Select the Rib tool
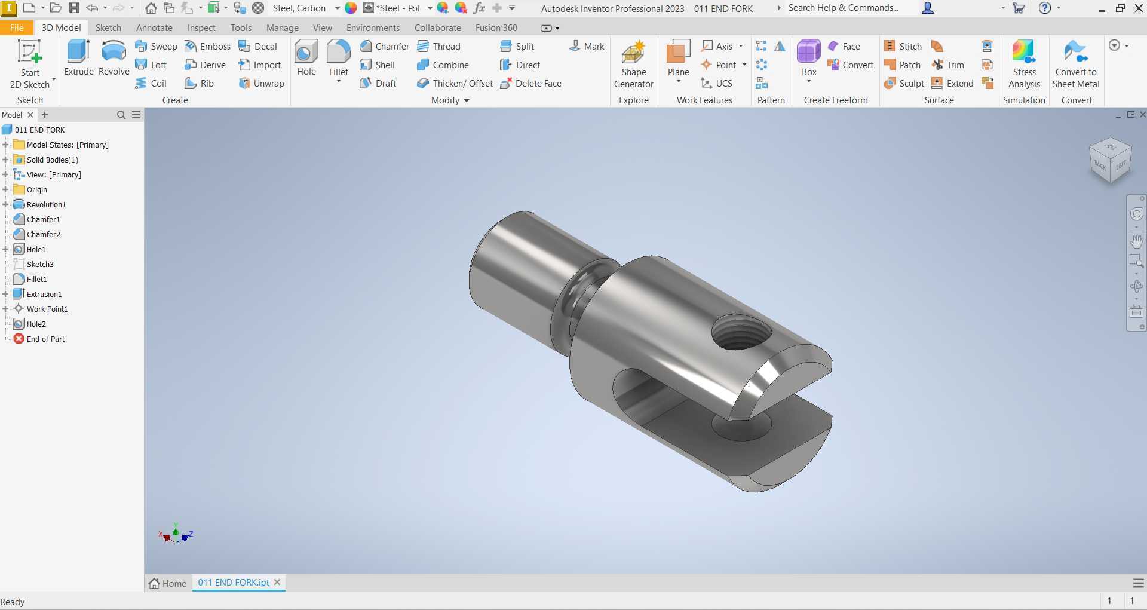The image size is (1147, 610). (x=199, y=83)
